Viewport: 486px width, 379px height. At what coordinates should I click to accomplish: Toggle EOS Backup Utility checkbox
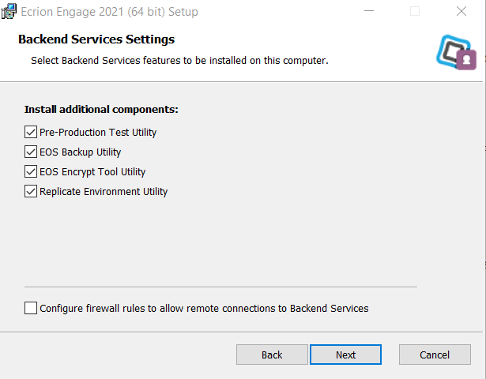pos(31,152)
